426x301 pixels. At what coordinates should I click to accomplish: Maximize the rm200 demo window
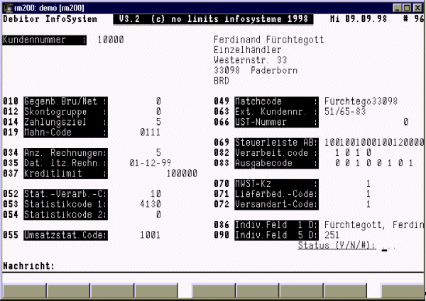click(405, 6)
